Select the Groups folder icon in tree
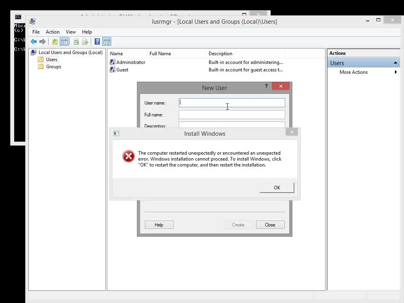Screen dimensions: 404x303 point(41,67)
